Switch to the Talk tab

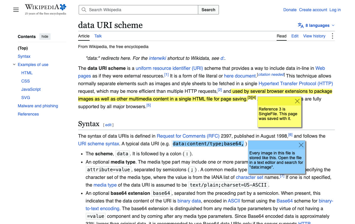(x=98, y=36)
